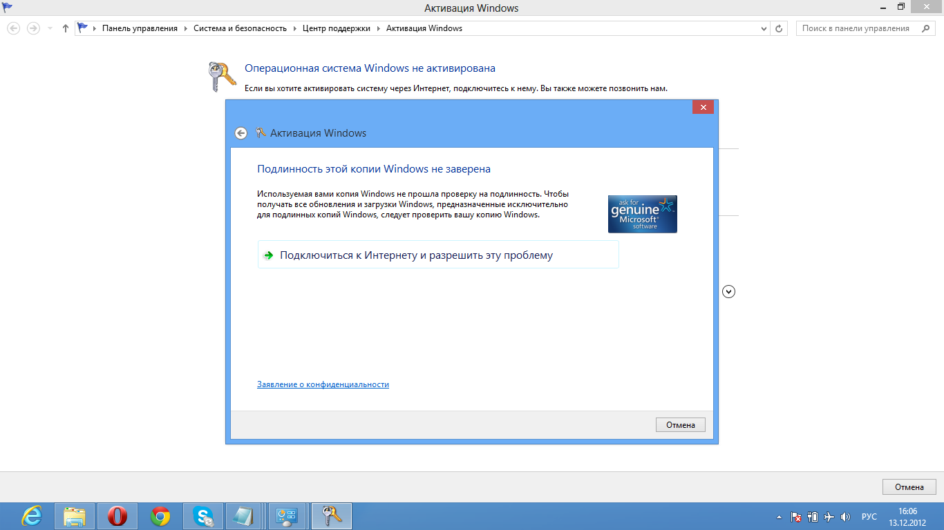Click the Explorer forward arrow

[32, 28]
